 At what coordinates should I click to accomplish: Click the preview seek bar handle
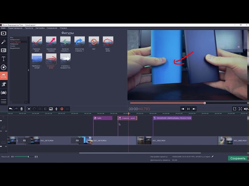coord(205,103)
